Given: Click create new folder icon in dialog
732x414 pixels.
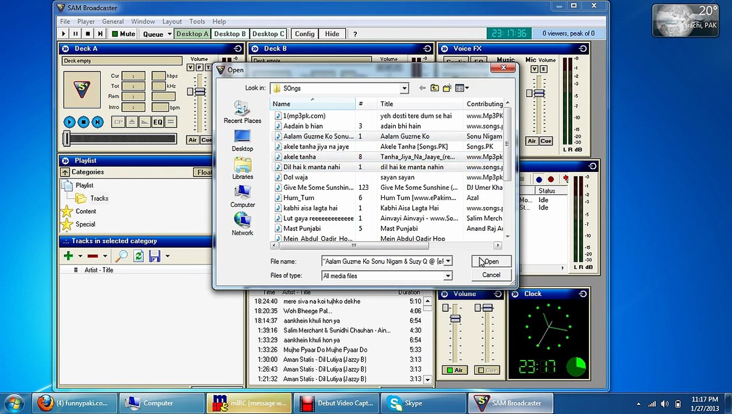Looking at the screenshot, I should coord(447,88).
